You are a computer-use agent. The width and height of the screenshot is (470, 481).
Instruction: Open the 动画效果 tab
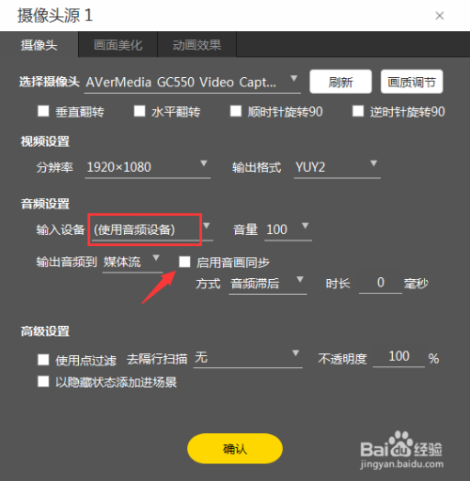click(x=196, y=45)
